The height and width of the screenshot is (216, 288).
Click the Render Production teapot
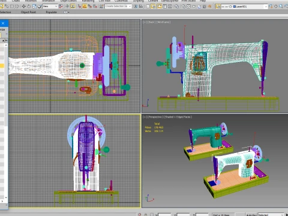[194, 7]
